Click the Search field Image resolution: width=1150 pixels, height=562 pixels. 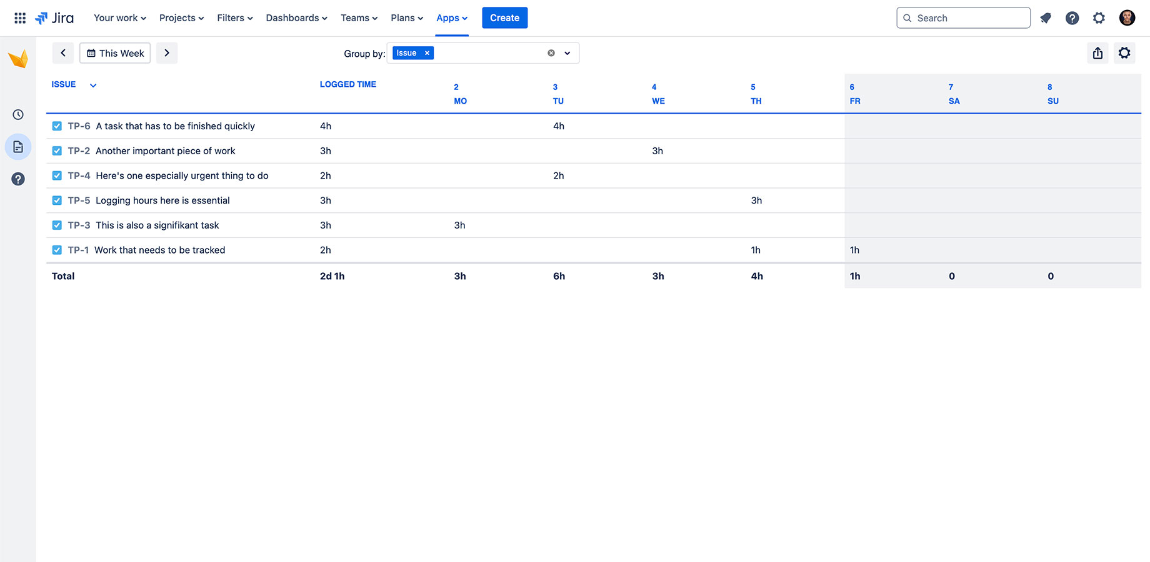pos(964,18)
